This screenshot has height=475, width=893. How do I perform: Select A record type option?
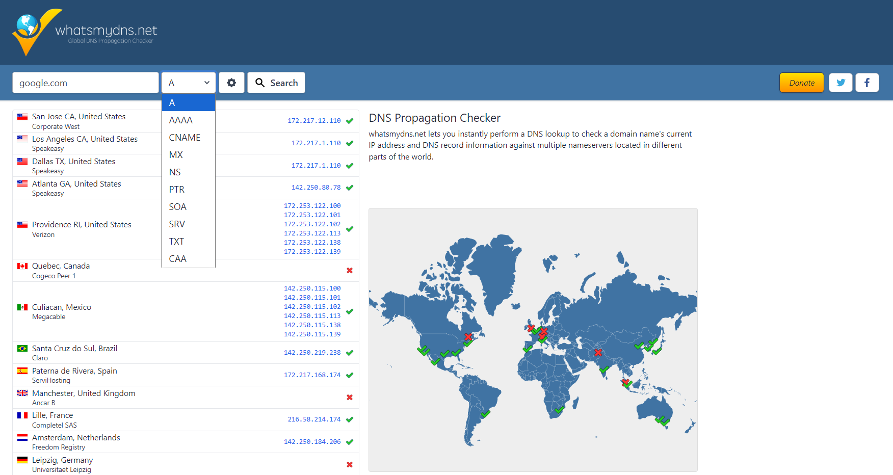pos(189,102)
